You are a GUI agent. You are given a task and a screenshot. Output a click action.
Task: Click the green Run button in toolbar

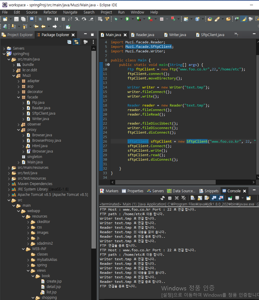(x=127, y=19)
